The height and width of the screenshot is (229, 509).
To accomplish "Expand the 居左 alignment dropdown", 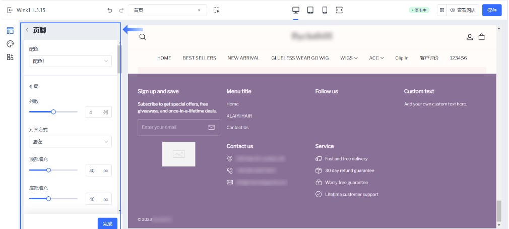I will 71,142.
